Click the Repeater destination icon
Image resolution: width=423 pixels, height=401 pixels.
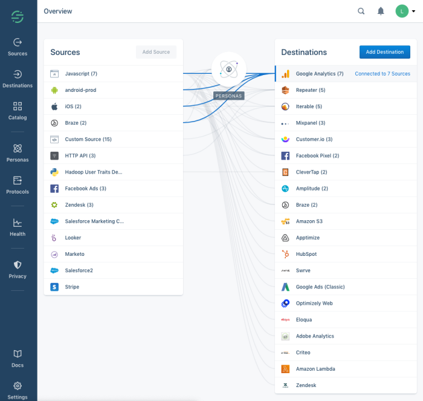tap(285, 90)
